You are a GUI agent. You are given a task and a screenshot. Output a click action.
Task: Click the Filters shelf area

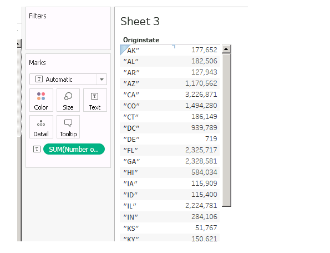tap(68, 28)
